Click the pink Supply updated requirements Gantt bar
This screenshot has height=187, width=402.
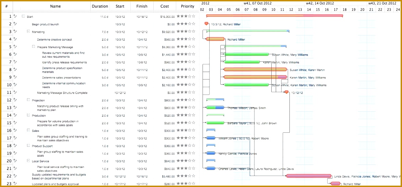(309, 176)
